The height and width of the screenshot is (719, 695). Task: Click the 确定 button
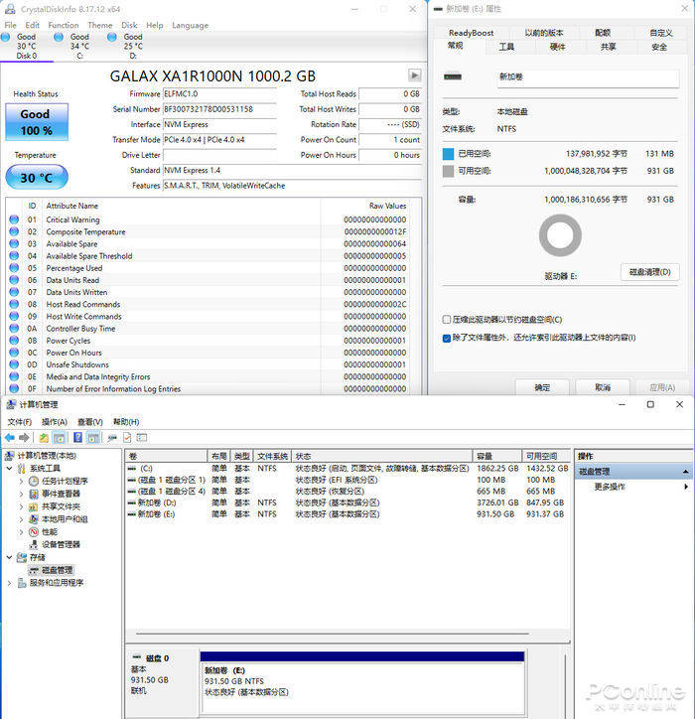coord(542,387)
